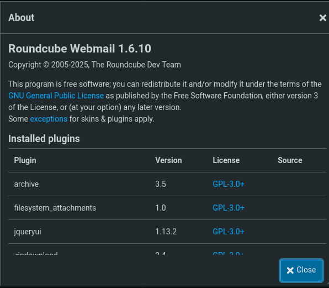Close the About dialog with X icon
Image resolution: width=329 pixels, height=288 pixels.
click(x=323, y=18)
